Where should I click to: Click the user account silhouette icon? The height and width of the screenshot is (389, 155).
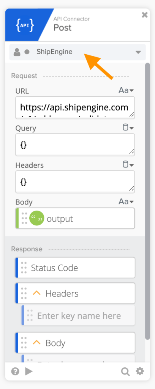17,52
